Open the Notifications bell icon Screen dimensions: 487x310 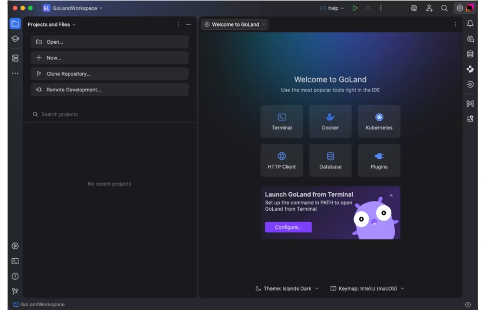point(470,24)
